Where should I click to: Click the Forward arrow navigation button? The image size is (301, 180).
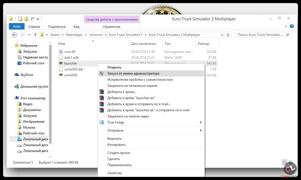pos(23,35)
